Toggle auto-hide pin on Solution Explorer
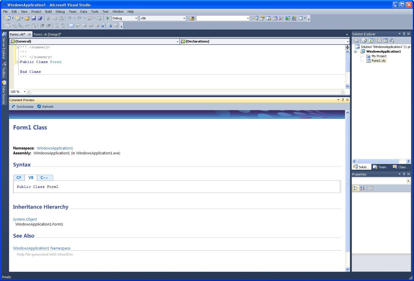Image resolution: width=414 pixels, height=281 pixels. coord(404,34)
